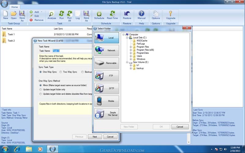Screen dimensions: 245x153
Task: Click the Task Name input field
Action: pos(72,51)
